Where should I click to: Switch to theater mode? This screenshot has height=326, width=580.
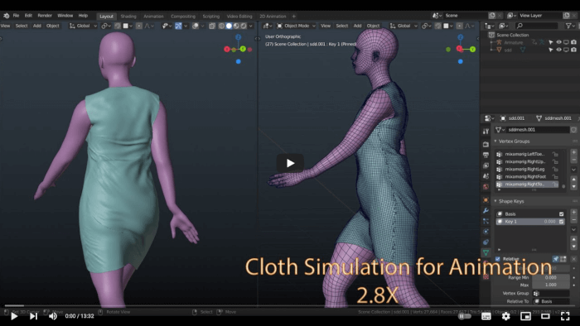(545, 316)
